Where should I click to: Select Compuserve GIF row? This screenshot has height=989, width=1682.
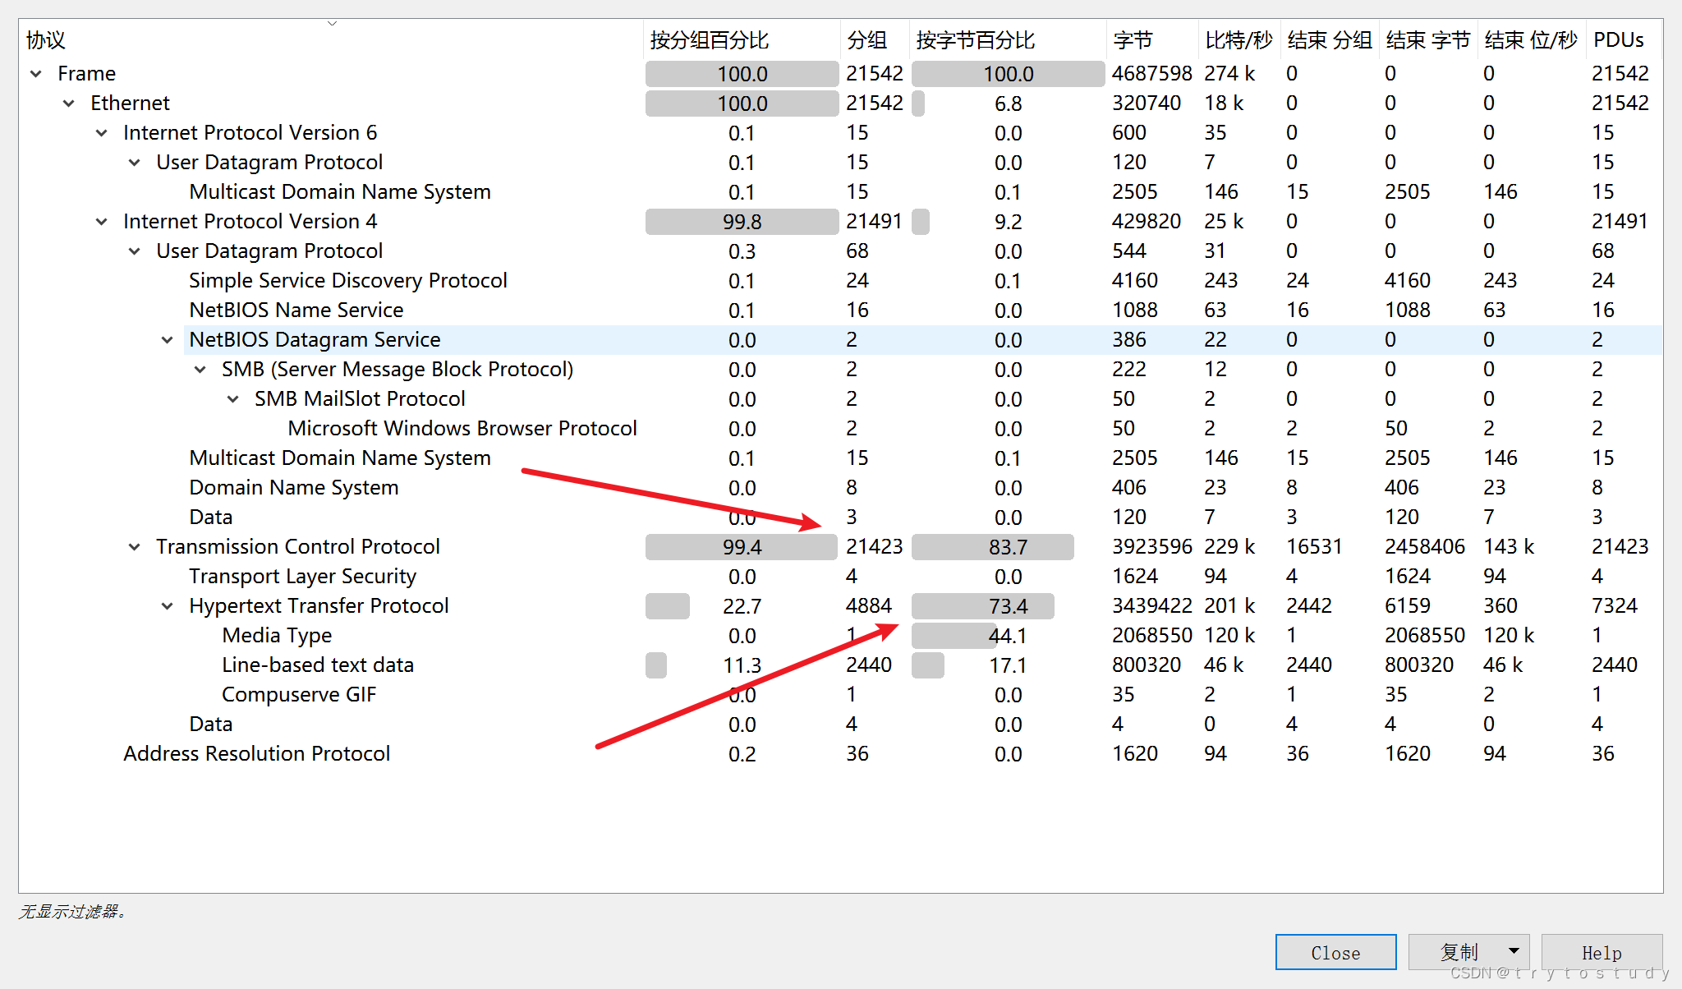298,695
